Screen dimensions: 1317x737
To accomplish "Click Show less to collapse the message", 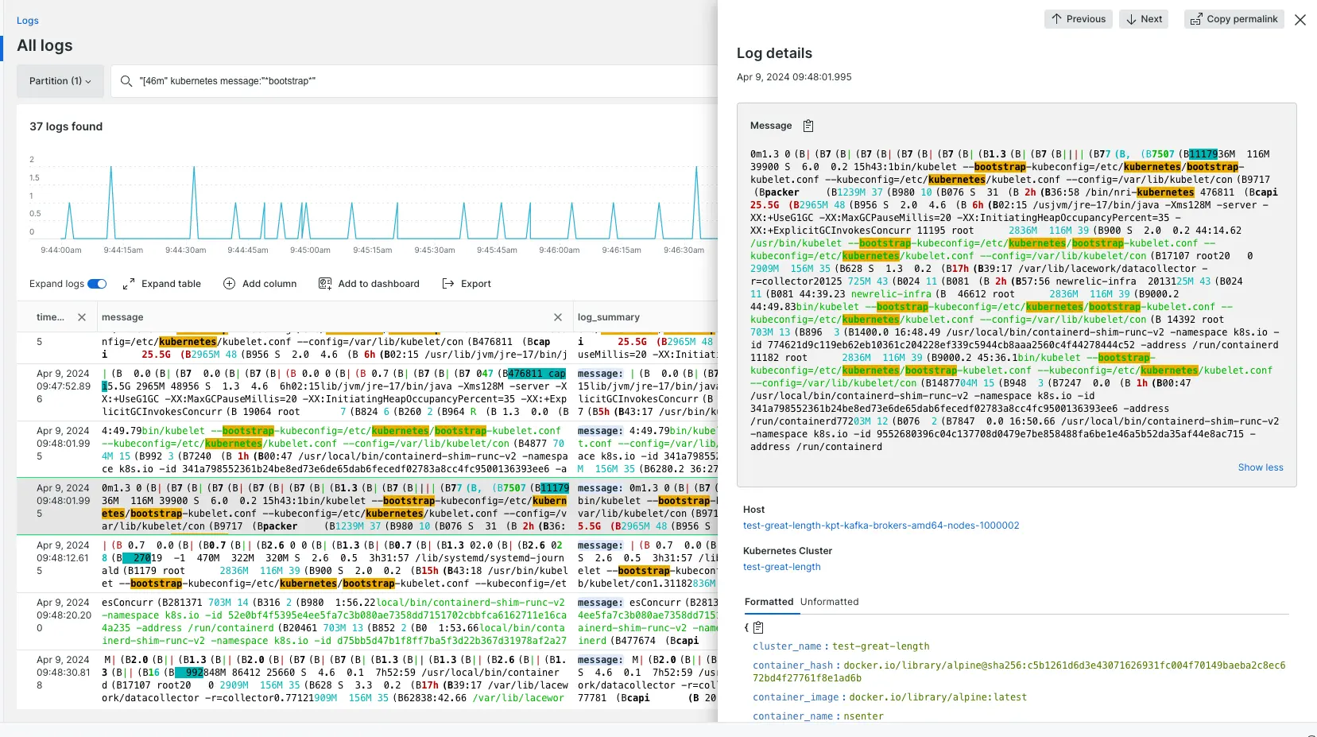I will tap(1261, 467).
